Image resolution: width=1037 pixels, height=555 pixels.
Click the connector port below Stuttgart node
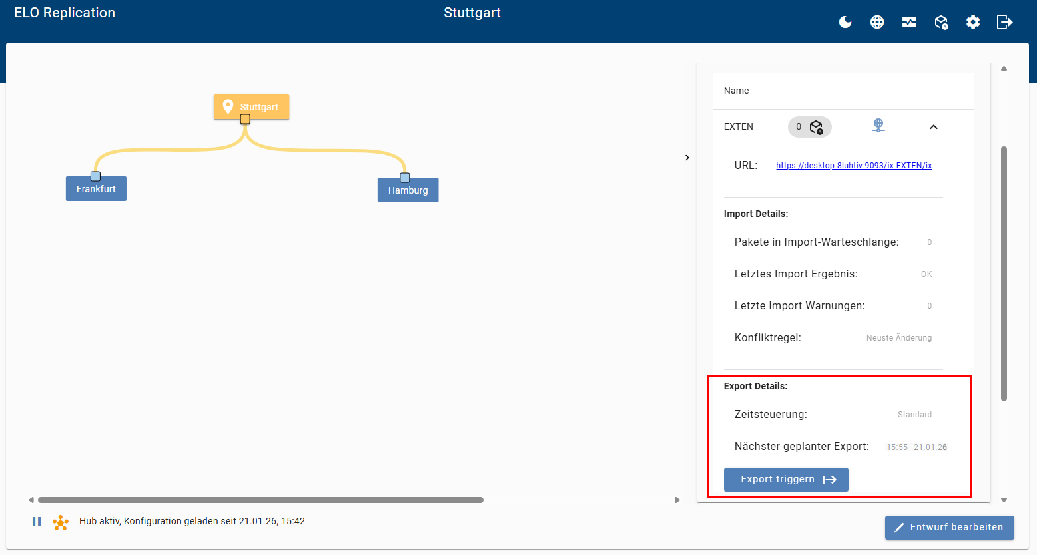tap(245, 119)
